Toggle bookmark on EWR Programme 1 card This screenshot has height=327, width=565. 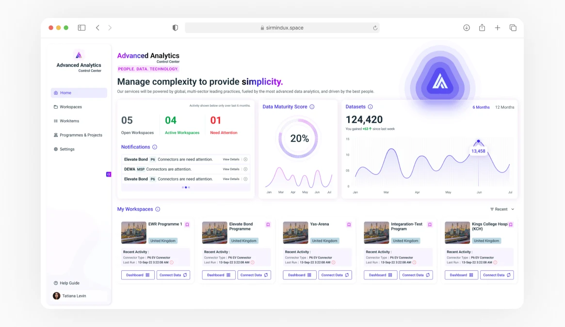point(187,225)
